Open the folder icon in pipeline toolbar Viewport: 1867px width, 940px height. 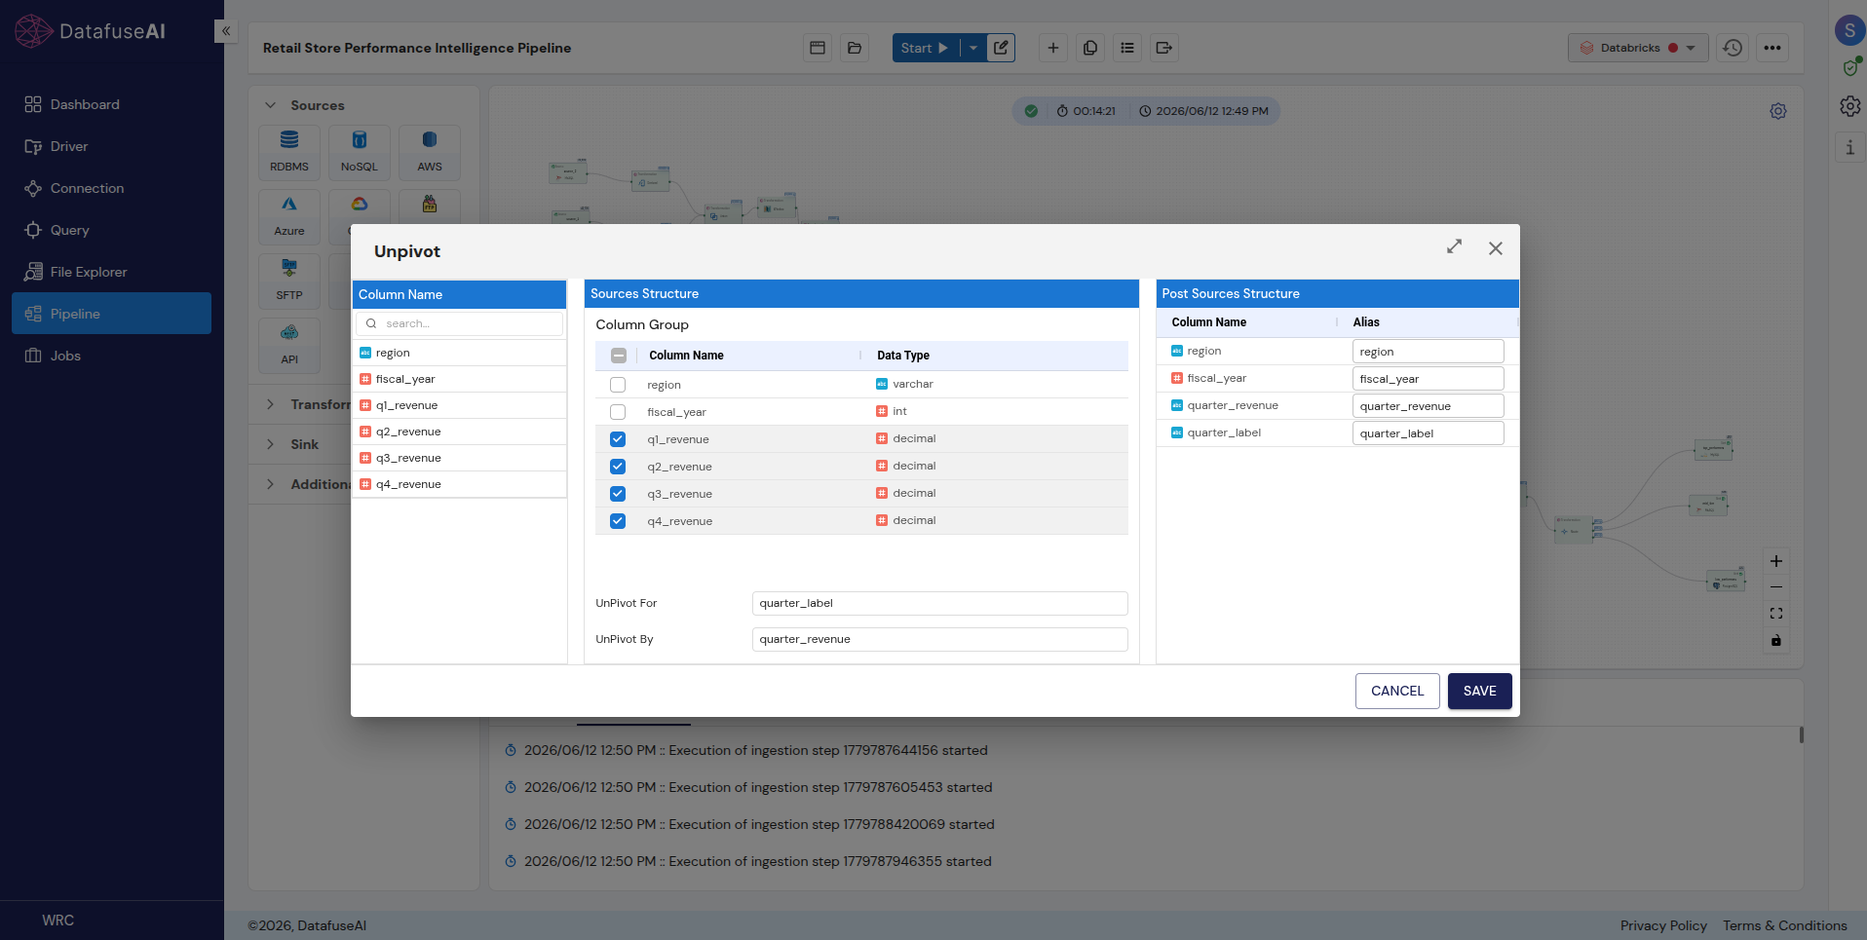[855, 48]
